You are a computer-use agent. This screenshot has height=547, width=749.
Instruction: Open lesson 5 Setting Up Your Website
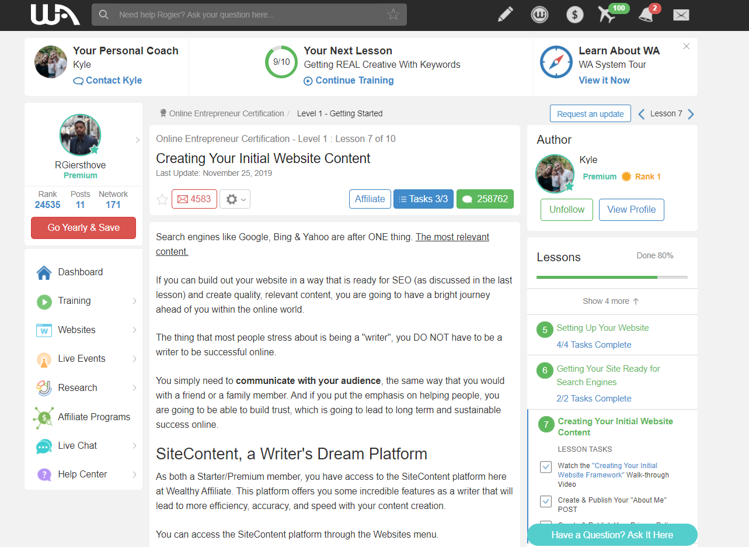click(x=602, y=328)
